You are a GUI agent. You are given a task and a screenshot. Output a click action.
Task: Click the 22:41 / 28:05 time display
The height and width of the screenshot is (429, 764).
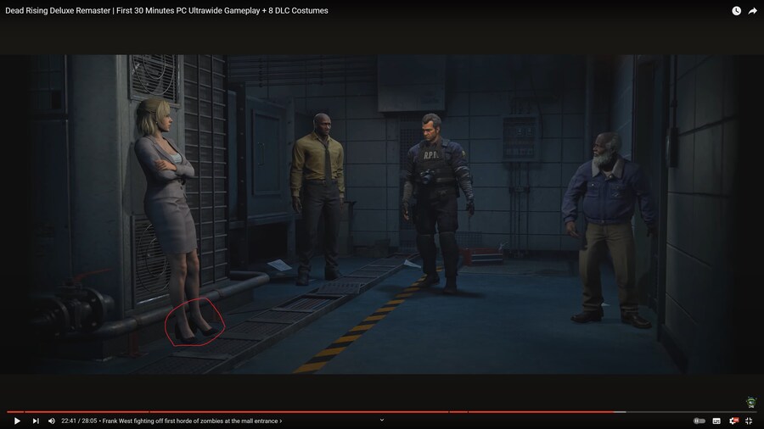point(79,421)
